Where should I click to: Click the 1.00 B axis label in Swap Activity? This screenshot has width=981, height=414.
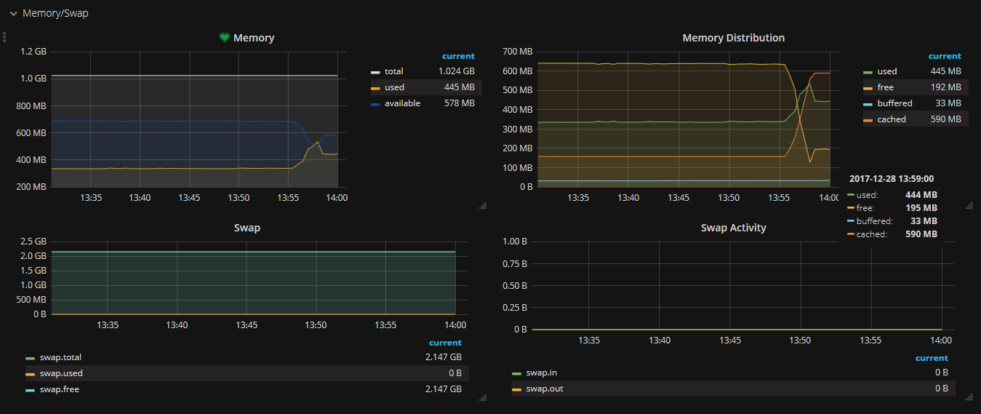pos(515,242)
